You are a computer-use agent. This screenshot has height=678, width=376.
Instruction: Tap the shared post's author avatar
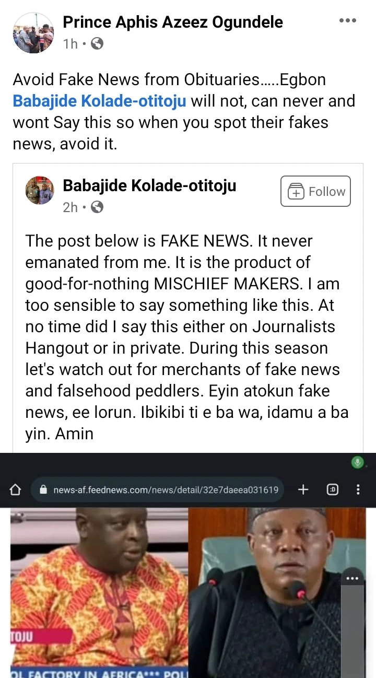40,190
